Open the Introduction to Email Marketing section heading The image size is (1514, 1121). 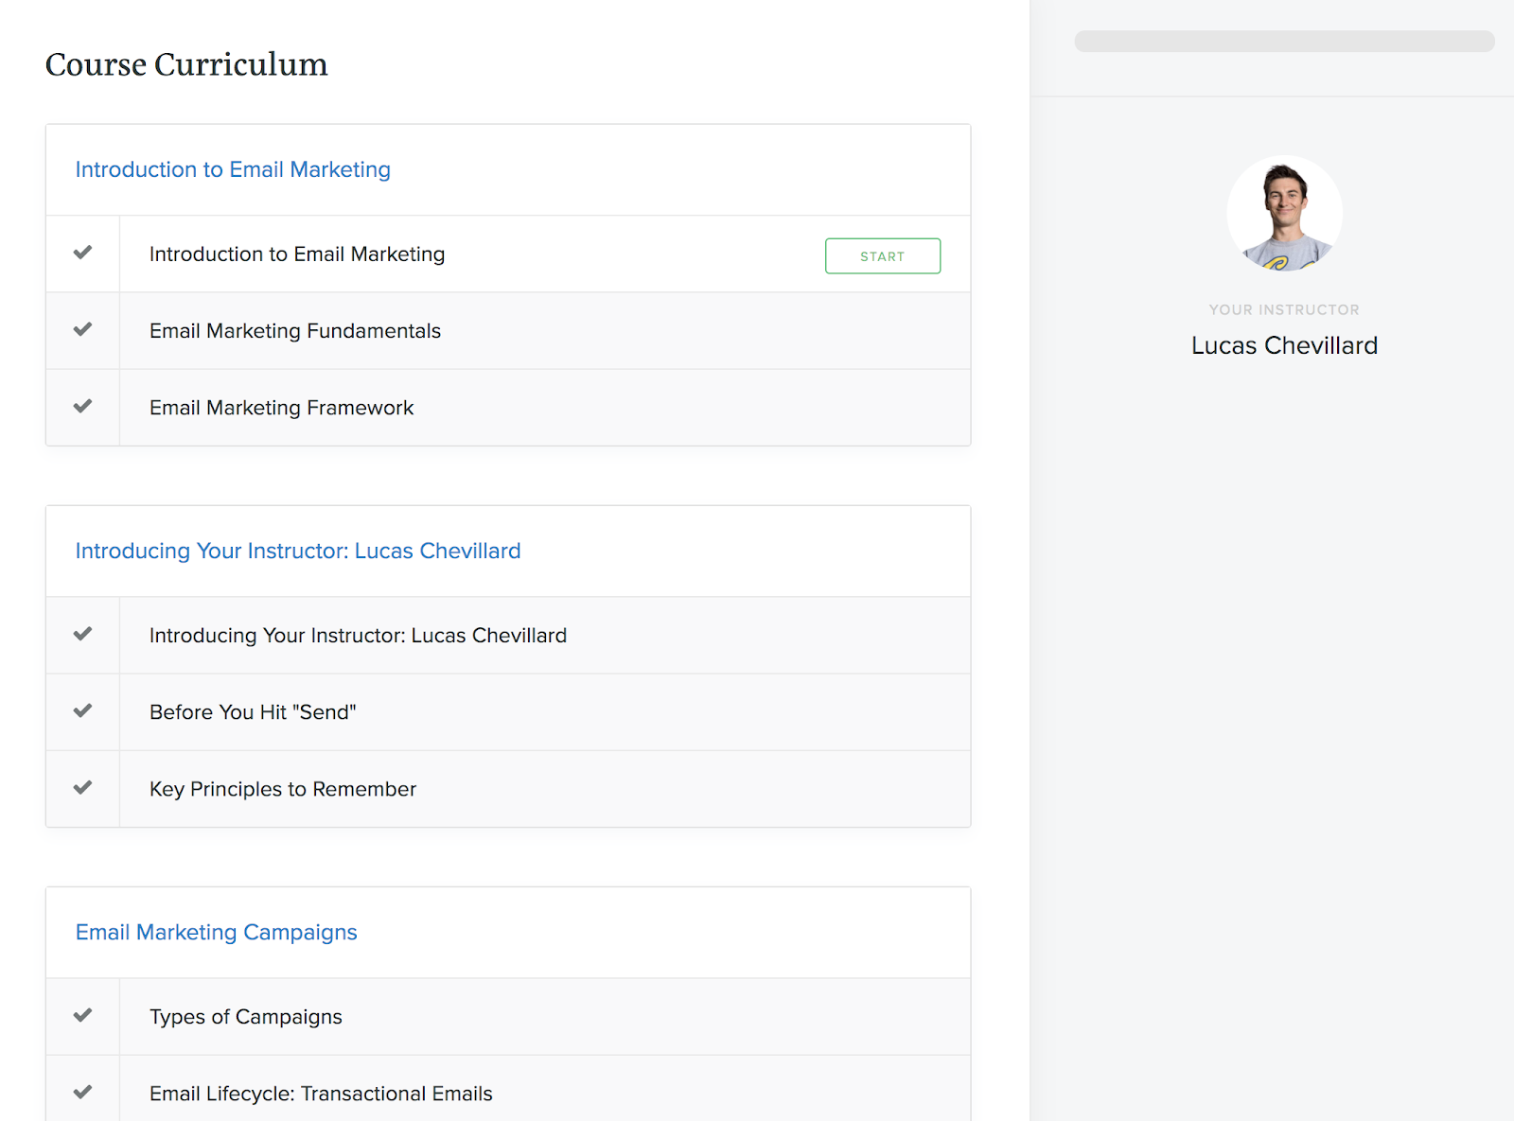(233, 169)
